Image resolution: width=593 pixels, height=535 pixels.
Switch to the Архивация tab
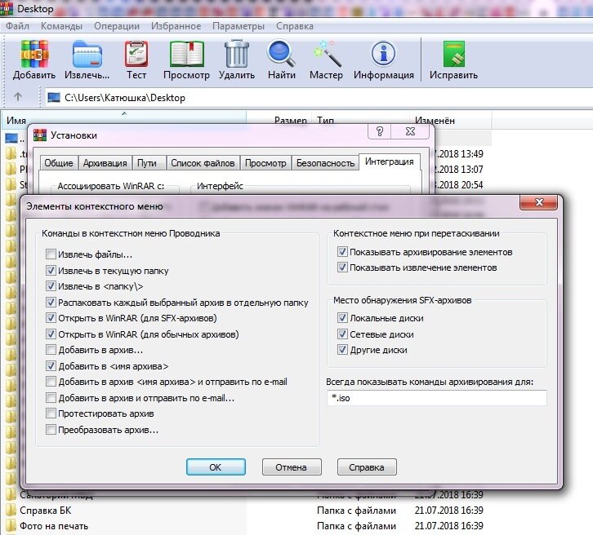click(x=105, y=163)
